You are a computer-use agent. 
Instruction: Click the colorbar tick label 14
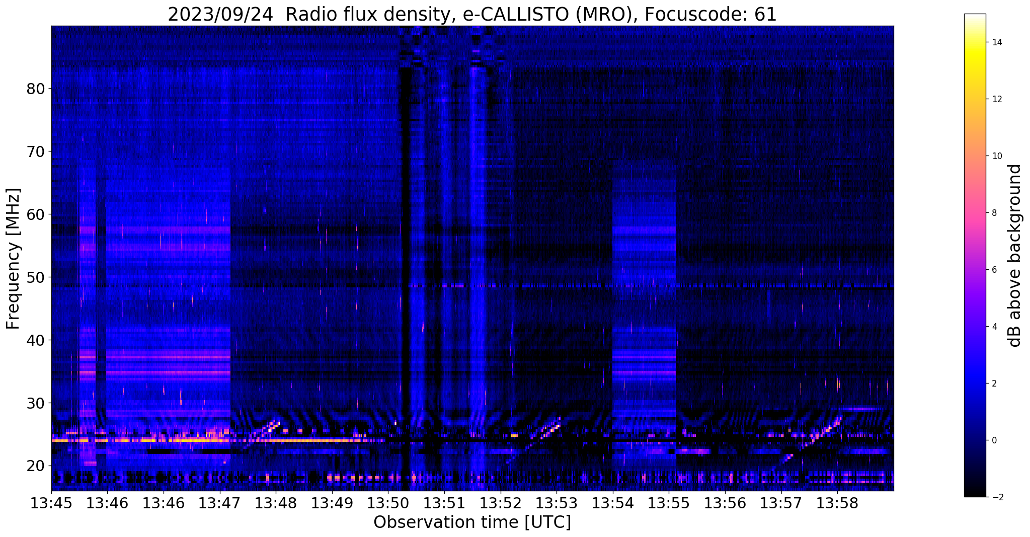point(997,42)
